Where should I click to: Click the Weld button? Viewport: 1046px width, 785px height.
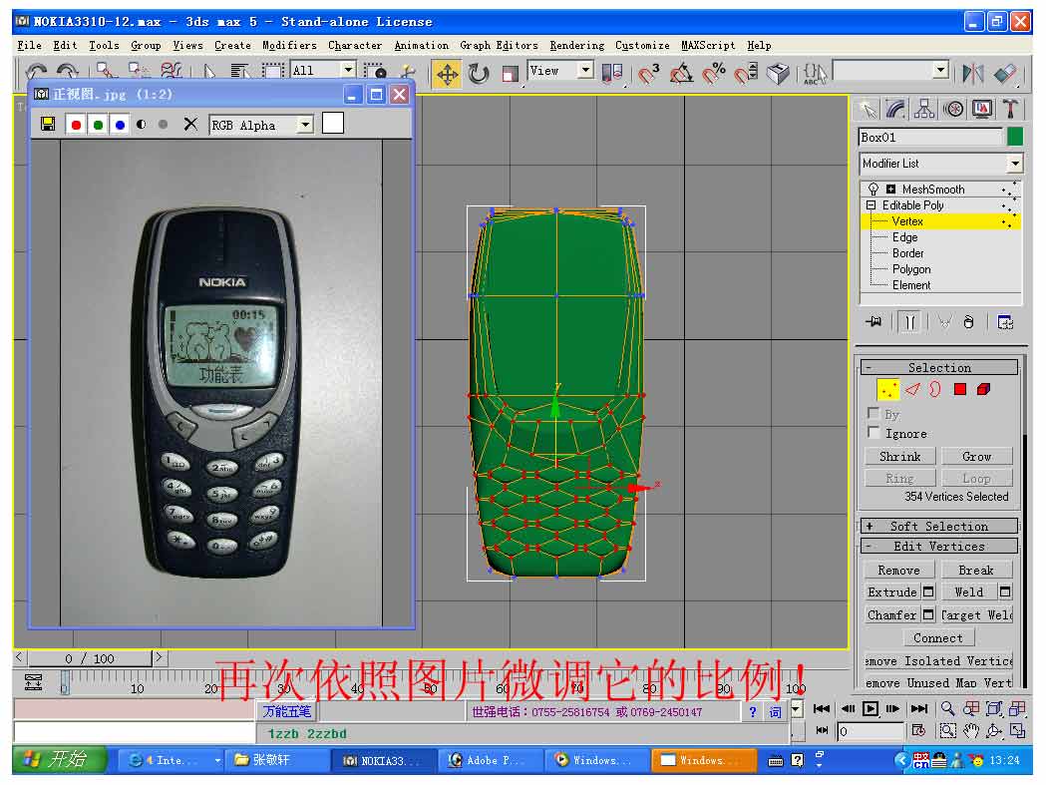click(x=968, y=591)
